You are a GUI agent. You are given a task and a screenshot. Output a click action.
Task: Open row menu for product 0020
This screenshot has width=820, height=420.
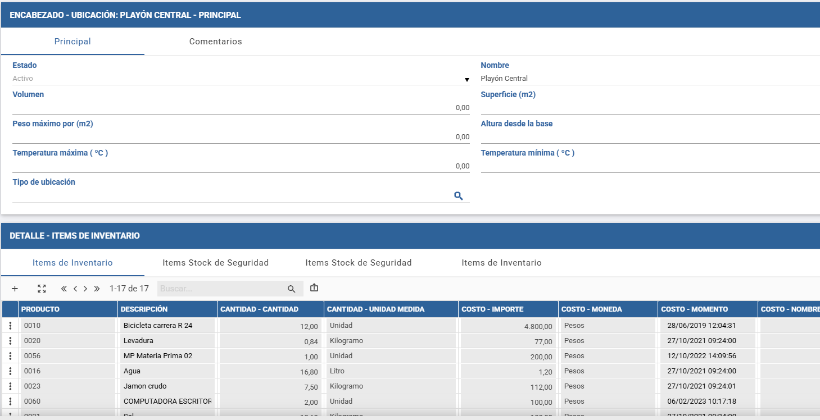point(10,341)
